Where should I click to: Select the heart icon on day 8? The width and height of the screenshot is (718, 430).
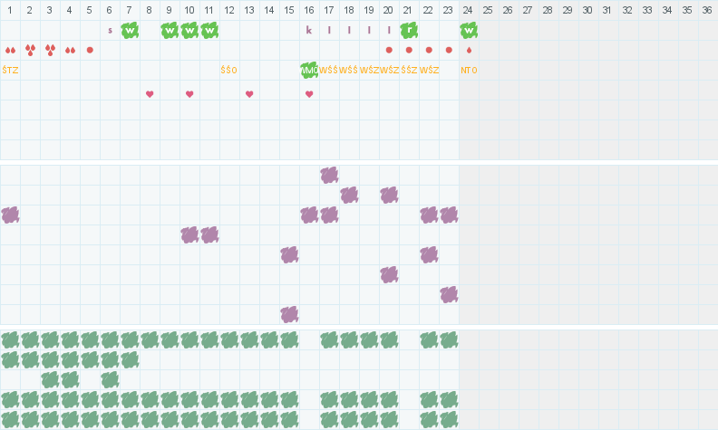point(150,94)
